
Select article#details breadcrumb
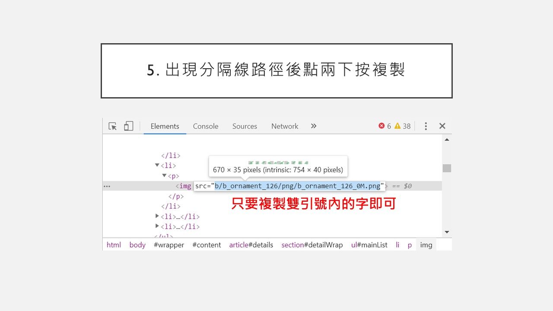tap(251, 245)
